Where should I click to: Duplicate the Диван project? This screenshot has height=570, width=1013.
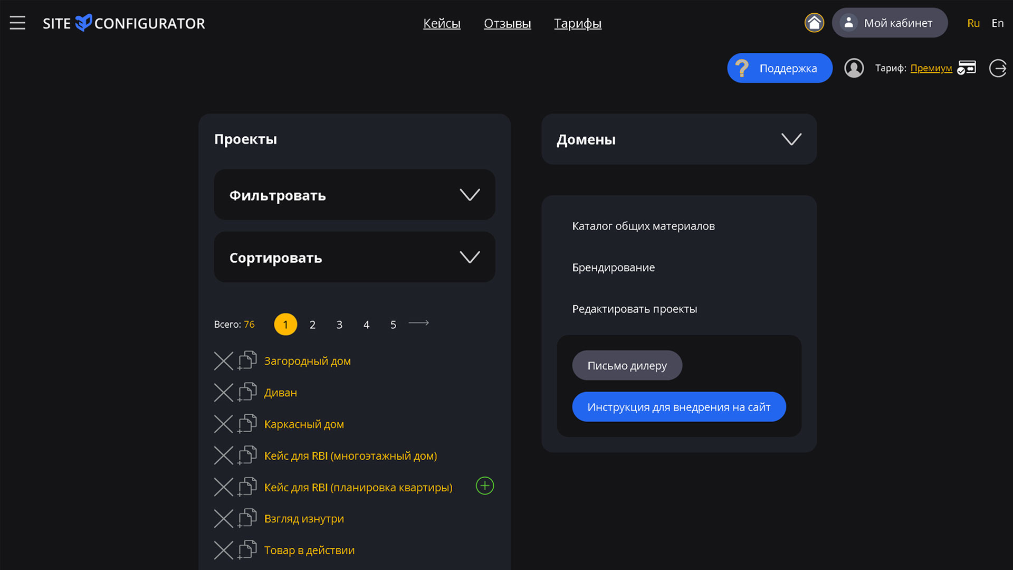[x=247, y=393]
